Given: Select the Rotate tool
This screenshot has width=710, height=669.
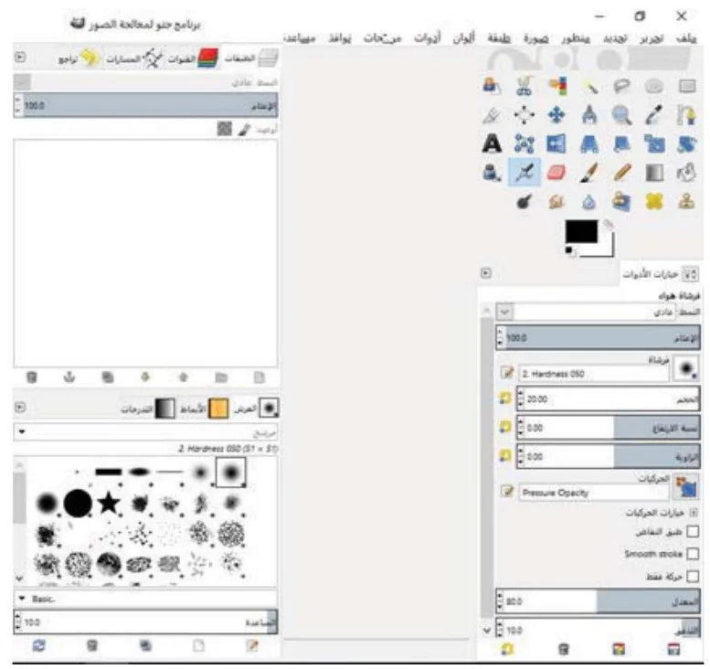Looking at the screenshot, I should (x=686, y=144).
